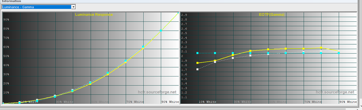Viewport: 362px width, 110px height.
Task: Click the 70% label on luminance axis
Action: pyautogui.click(x=6, y=38)
